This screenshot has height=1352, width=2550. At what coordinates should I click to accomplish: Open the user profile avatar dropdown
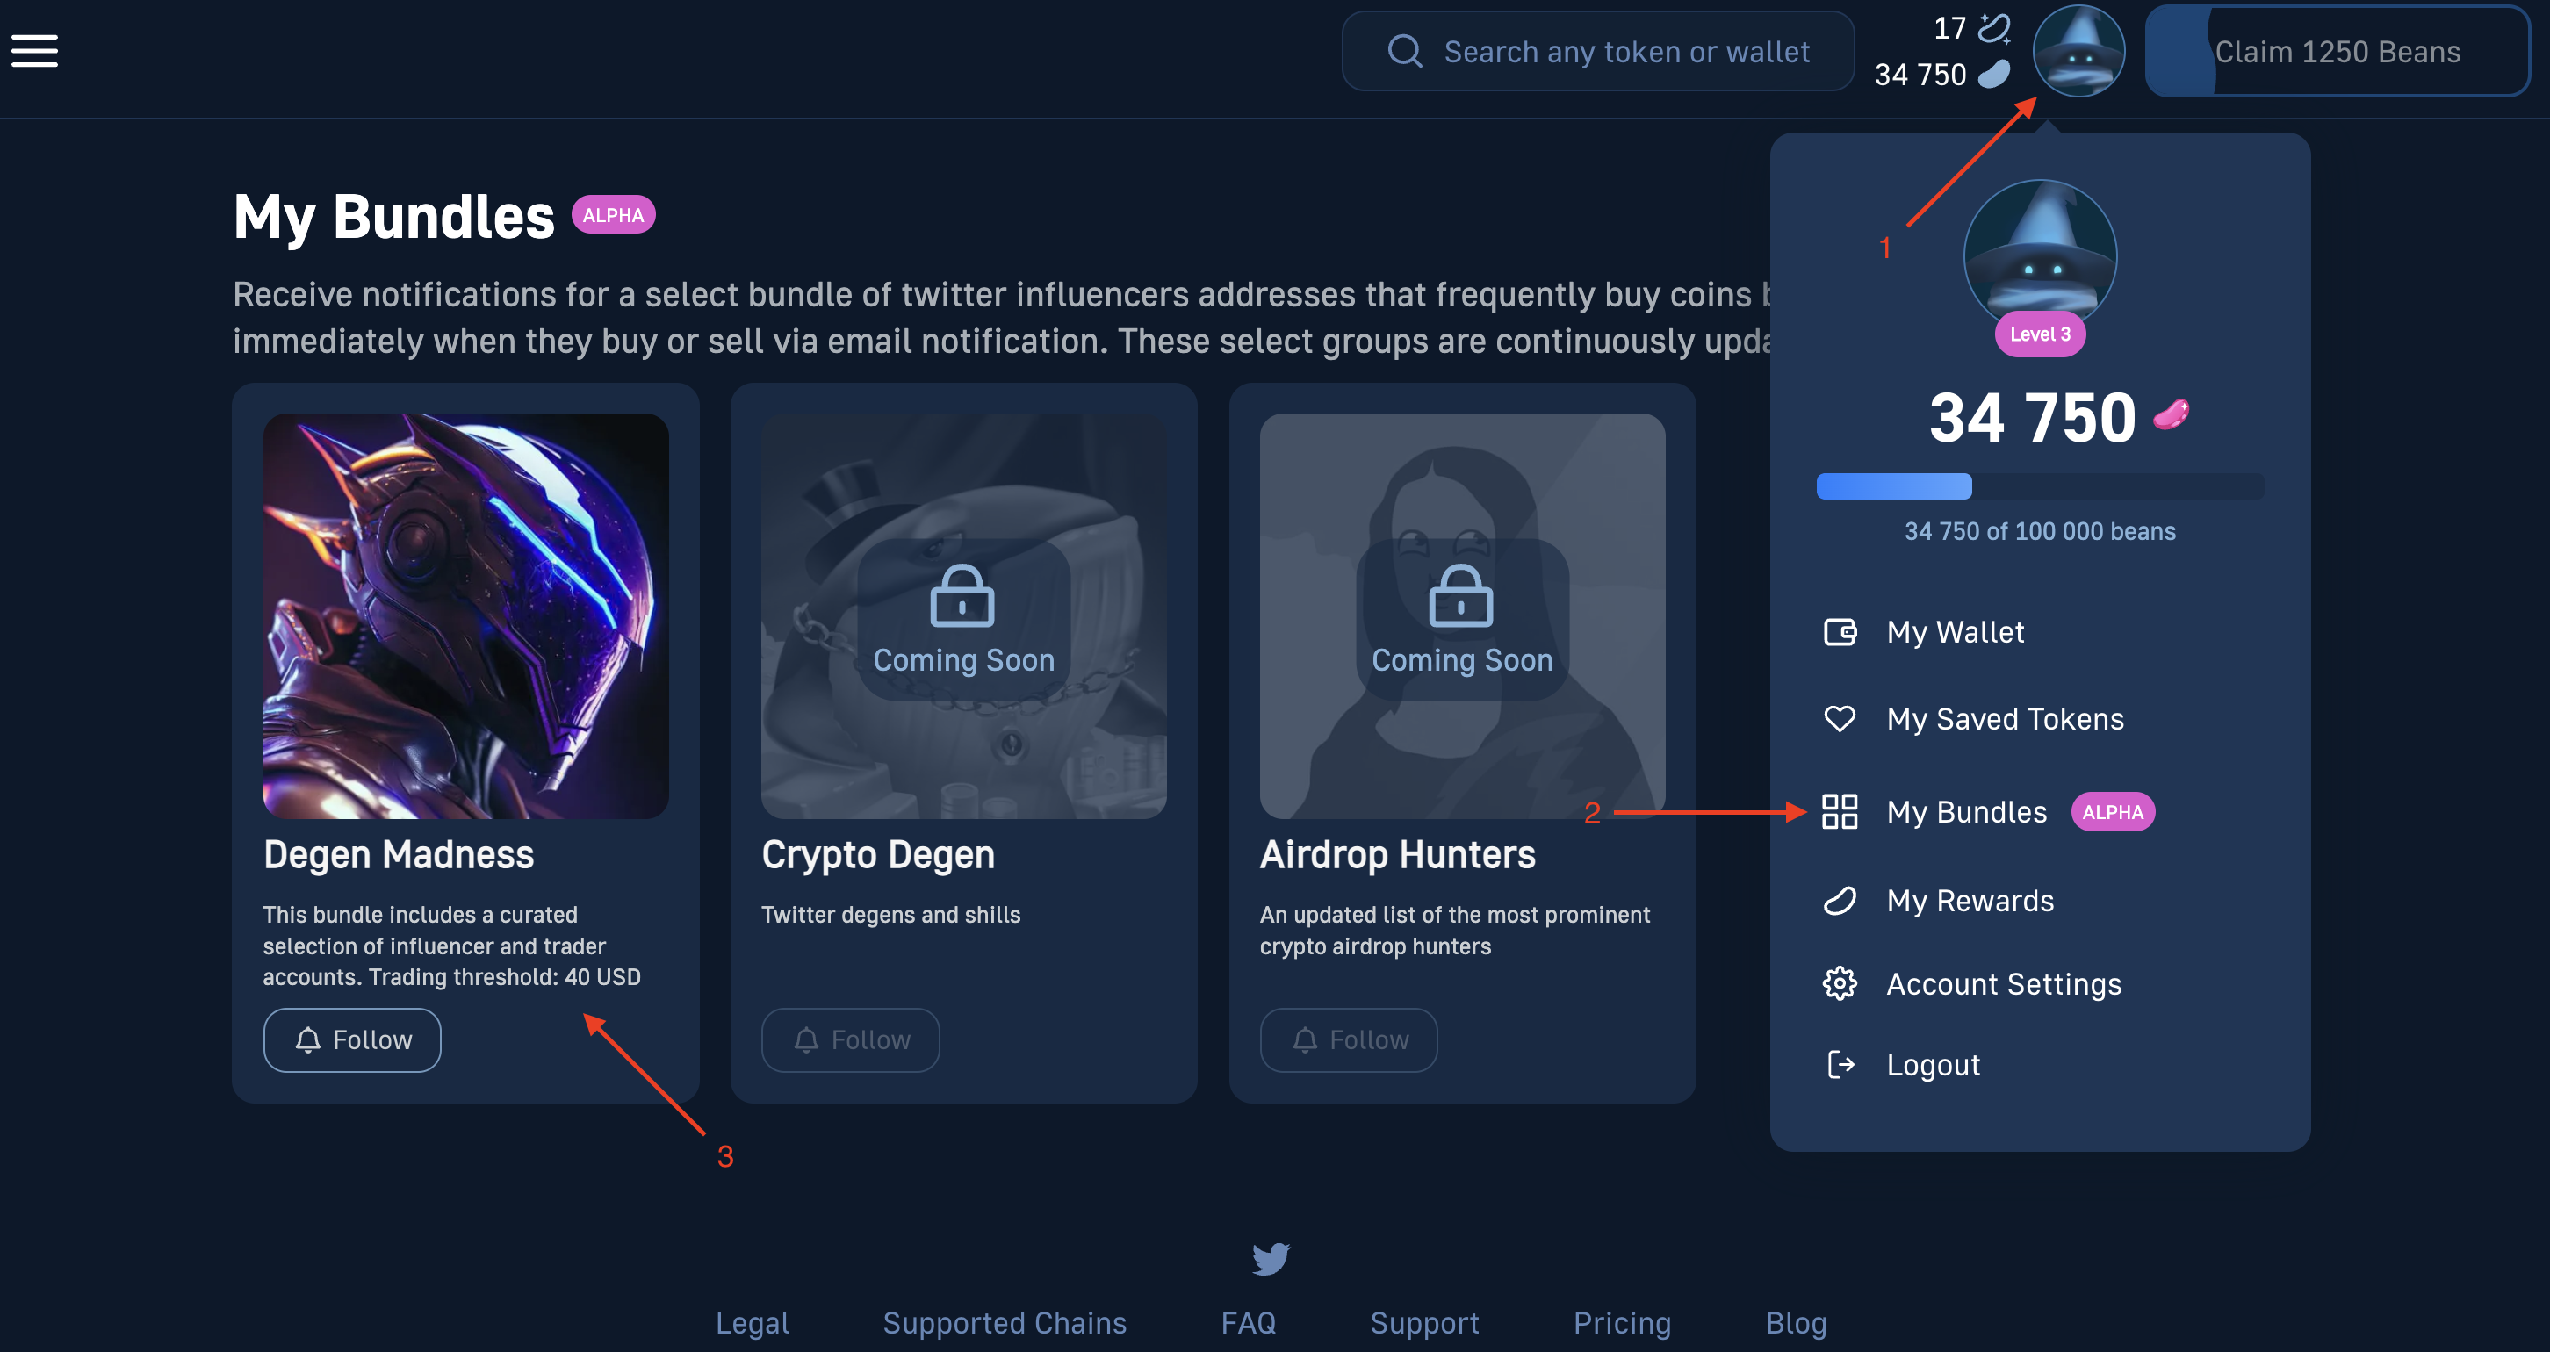[x=2078, y=51]
